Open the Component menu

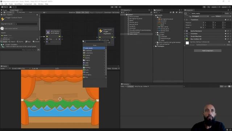point(28,4)
